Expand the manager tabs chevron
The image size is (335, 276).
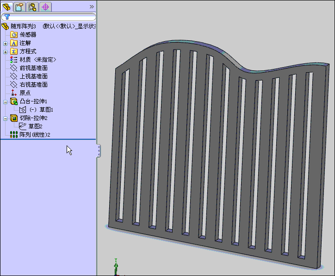pos(92,6)
